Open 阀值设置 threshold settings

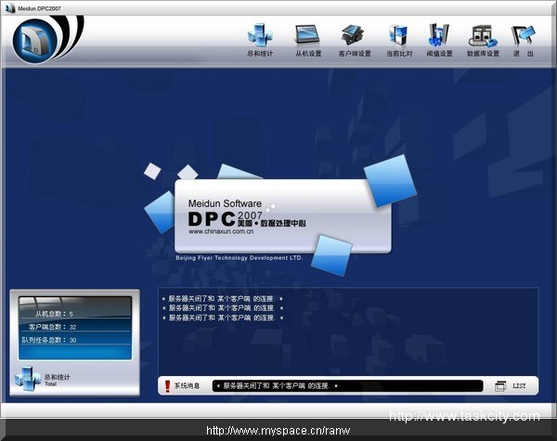pyautogui.click(x=439, y=37)
